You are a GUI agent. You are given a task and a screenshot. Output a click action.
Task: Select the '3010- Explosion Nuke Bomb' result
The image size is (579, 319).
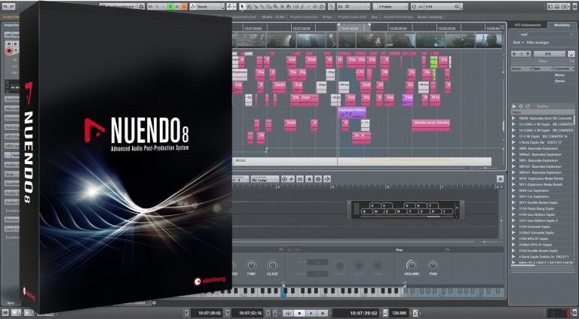(541, 178)
